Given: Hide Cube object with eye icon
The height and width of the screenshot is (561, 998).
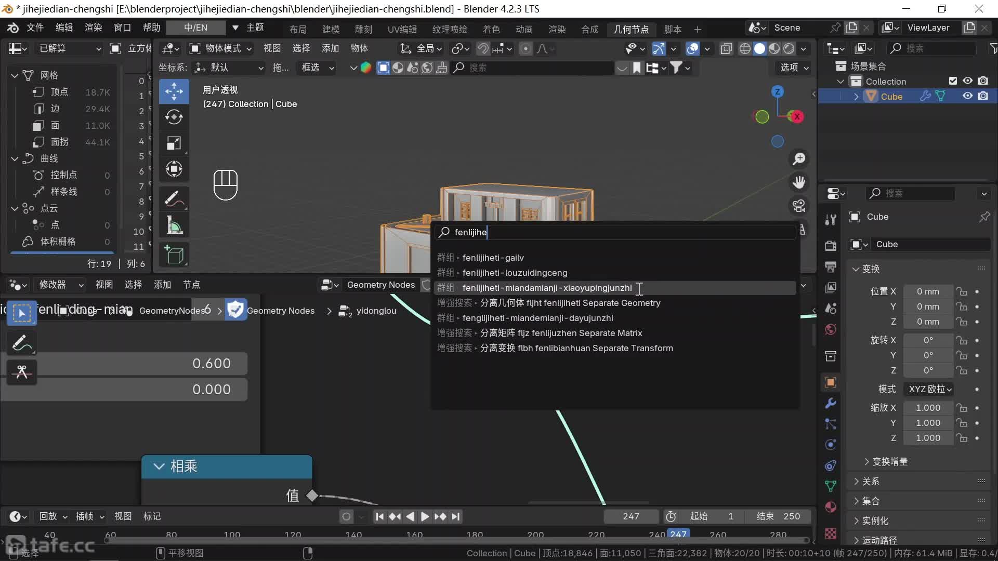Looking at the screenshot, I should click(x=967, y=96).
